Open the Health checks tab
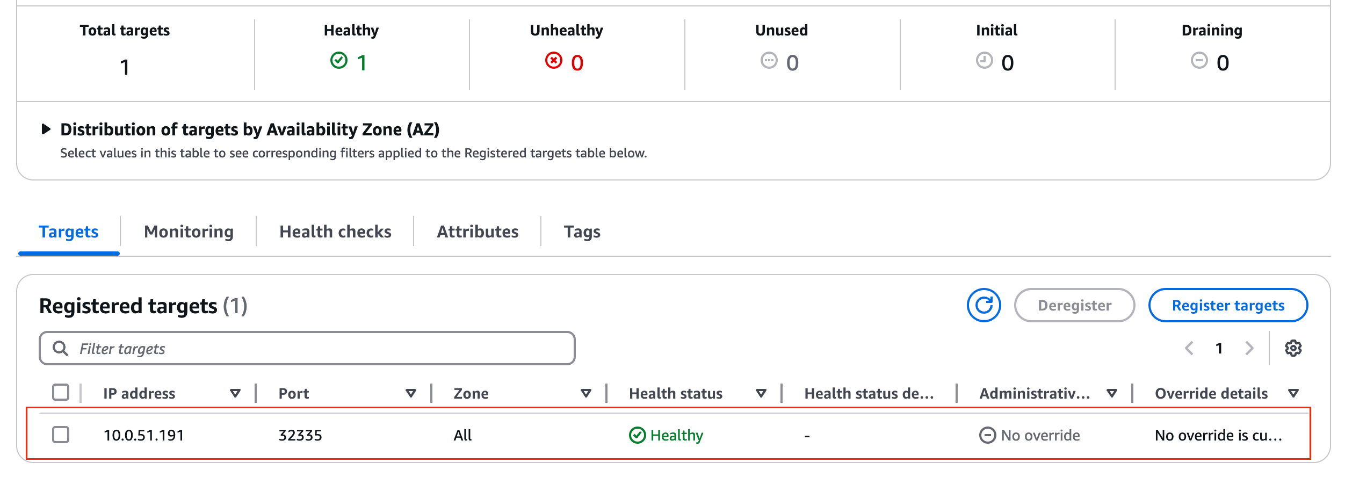 tap(335, 232)
